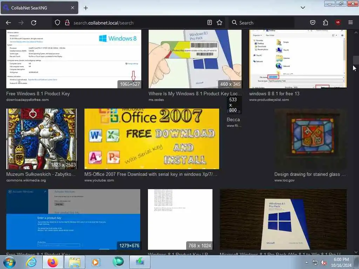The image size is (359, 269).
Task: Bookmark this page with star icon
Action: point(219,22)
